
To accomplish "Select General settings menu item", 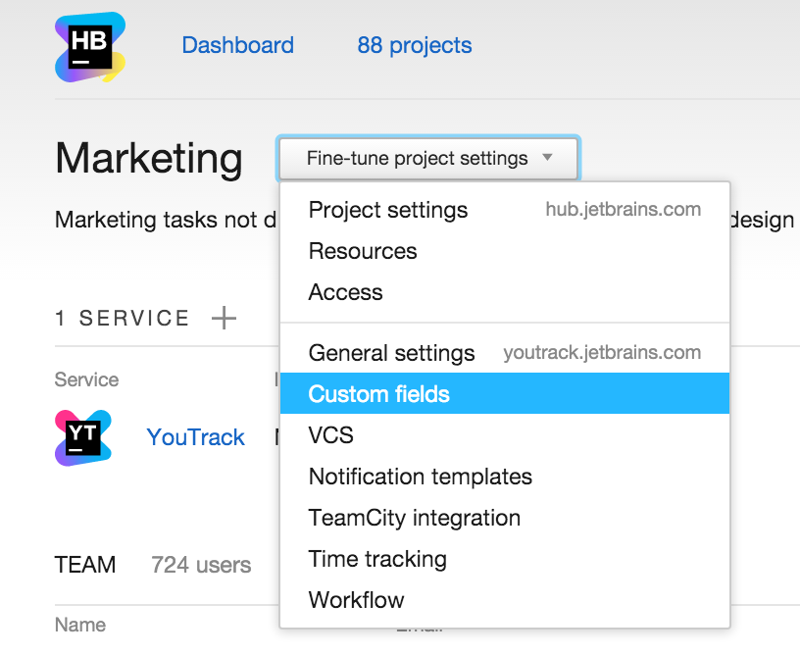I will tap(505, 352).
